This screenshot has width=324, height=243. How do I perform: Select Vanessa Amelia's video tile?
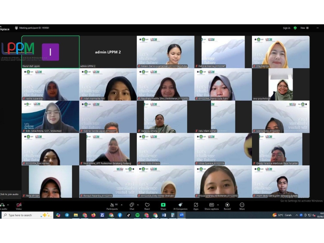point(166,117)
